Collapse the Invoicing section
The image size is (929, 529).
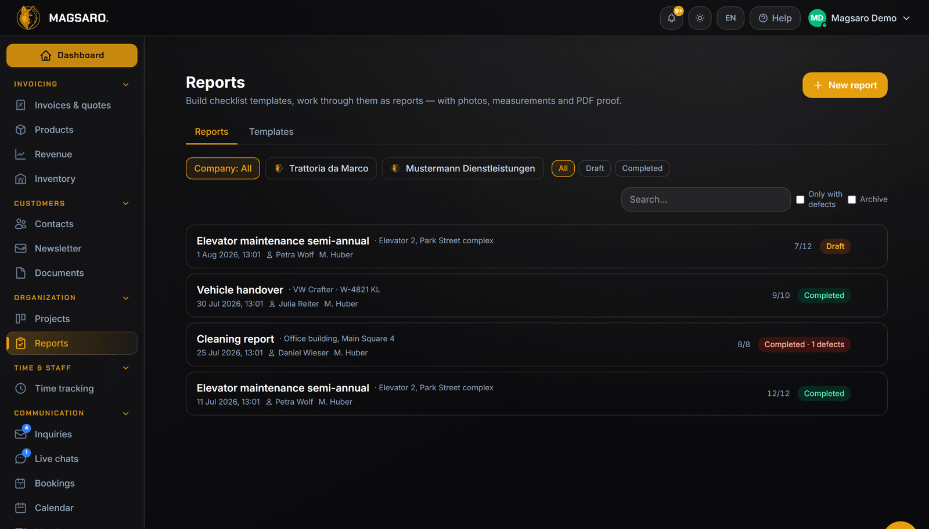point(126,84)
